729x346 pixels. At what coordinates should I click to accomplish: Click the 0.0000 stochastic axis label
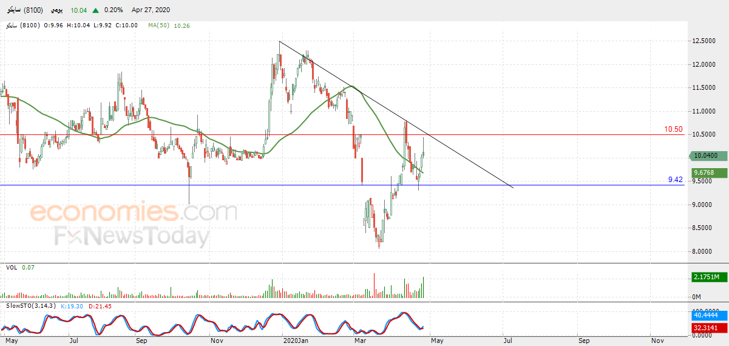703,334
